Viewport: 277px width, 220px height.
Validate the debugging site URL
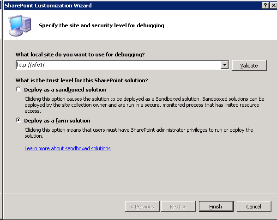[x=249, y=66]
